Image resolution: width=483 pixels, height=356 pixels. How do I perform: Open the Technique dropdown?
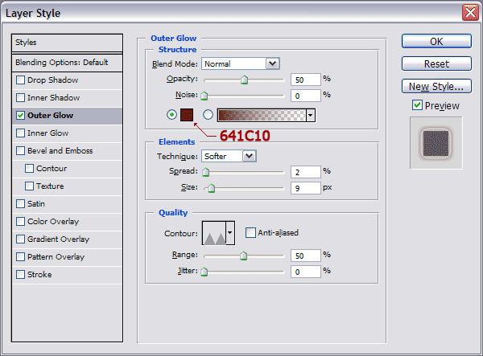click(x=229, y=156)
